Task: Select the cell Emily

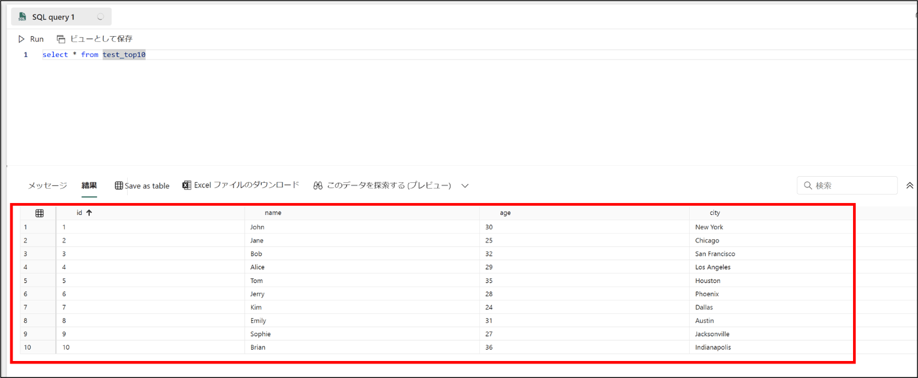Action: click(x=362, y=321)
